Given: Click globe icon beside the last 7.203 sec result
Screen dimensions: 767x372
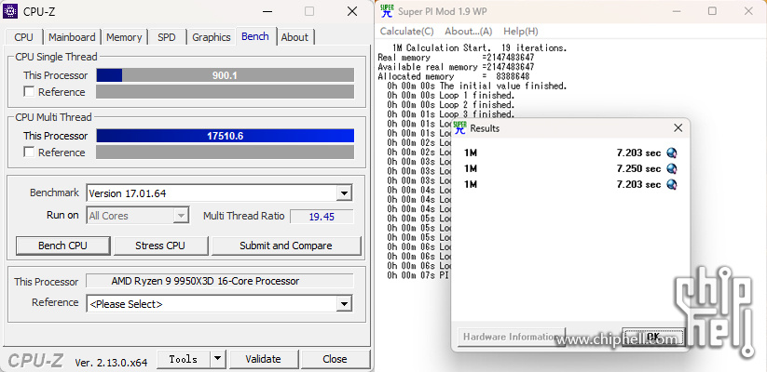Looking at the screenshot, I should point(672,184).
